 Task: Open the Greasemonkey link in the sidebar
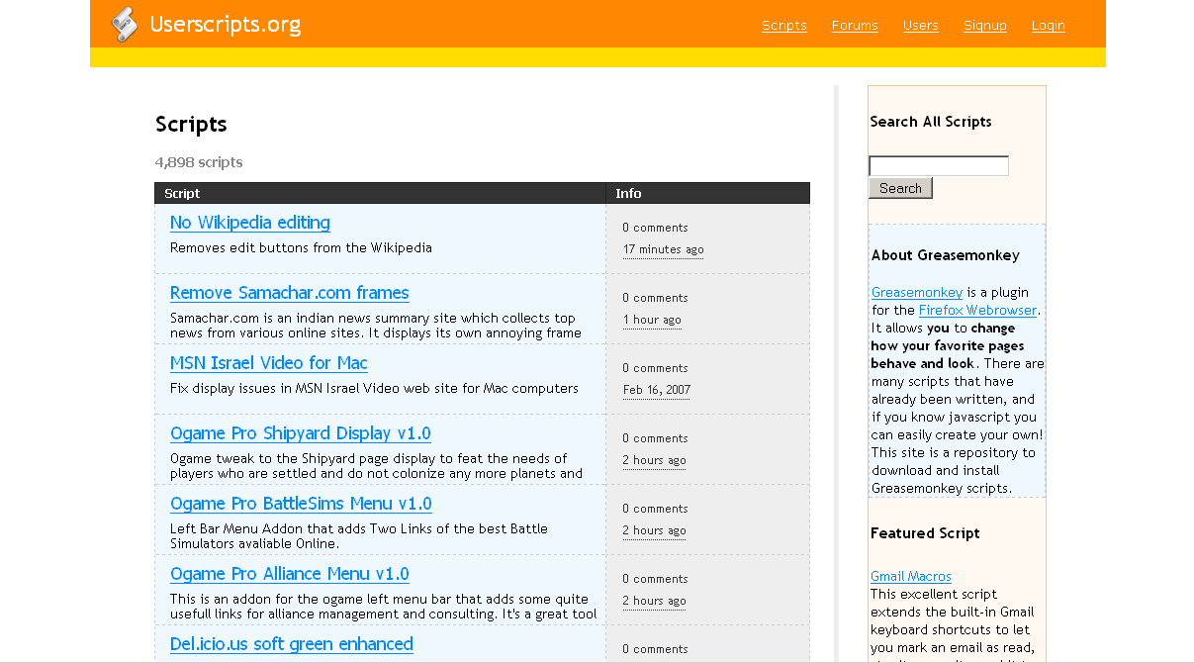916,292
